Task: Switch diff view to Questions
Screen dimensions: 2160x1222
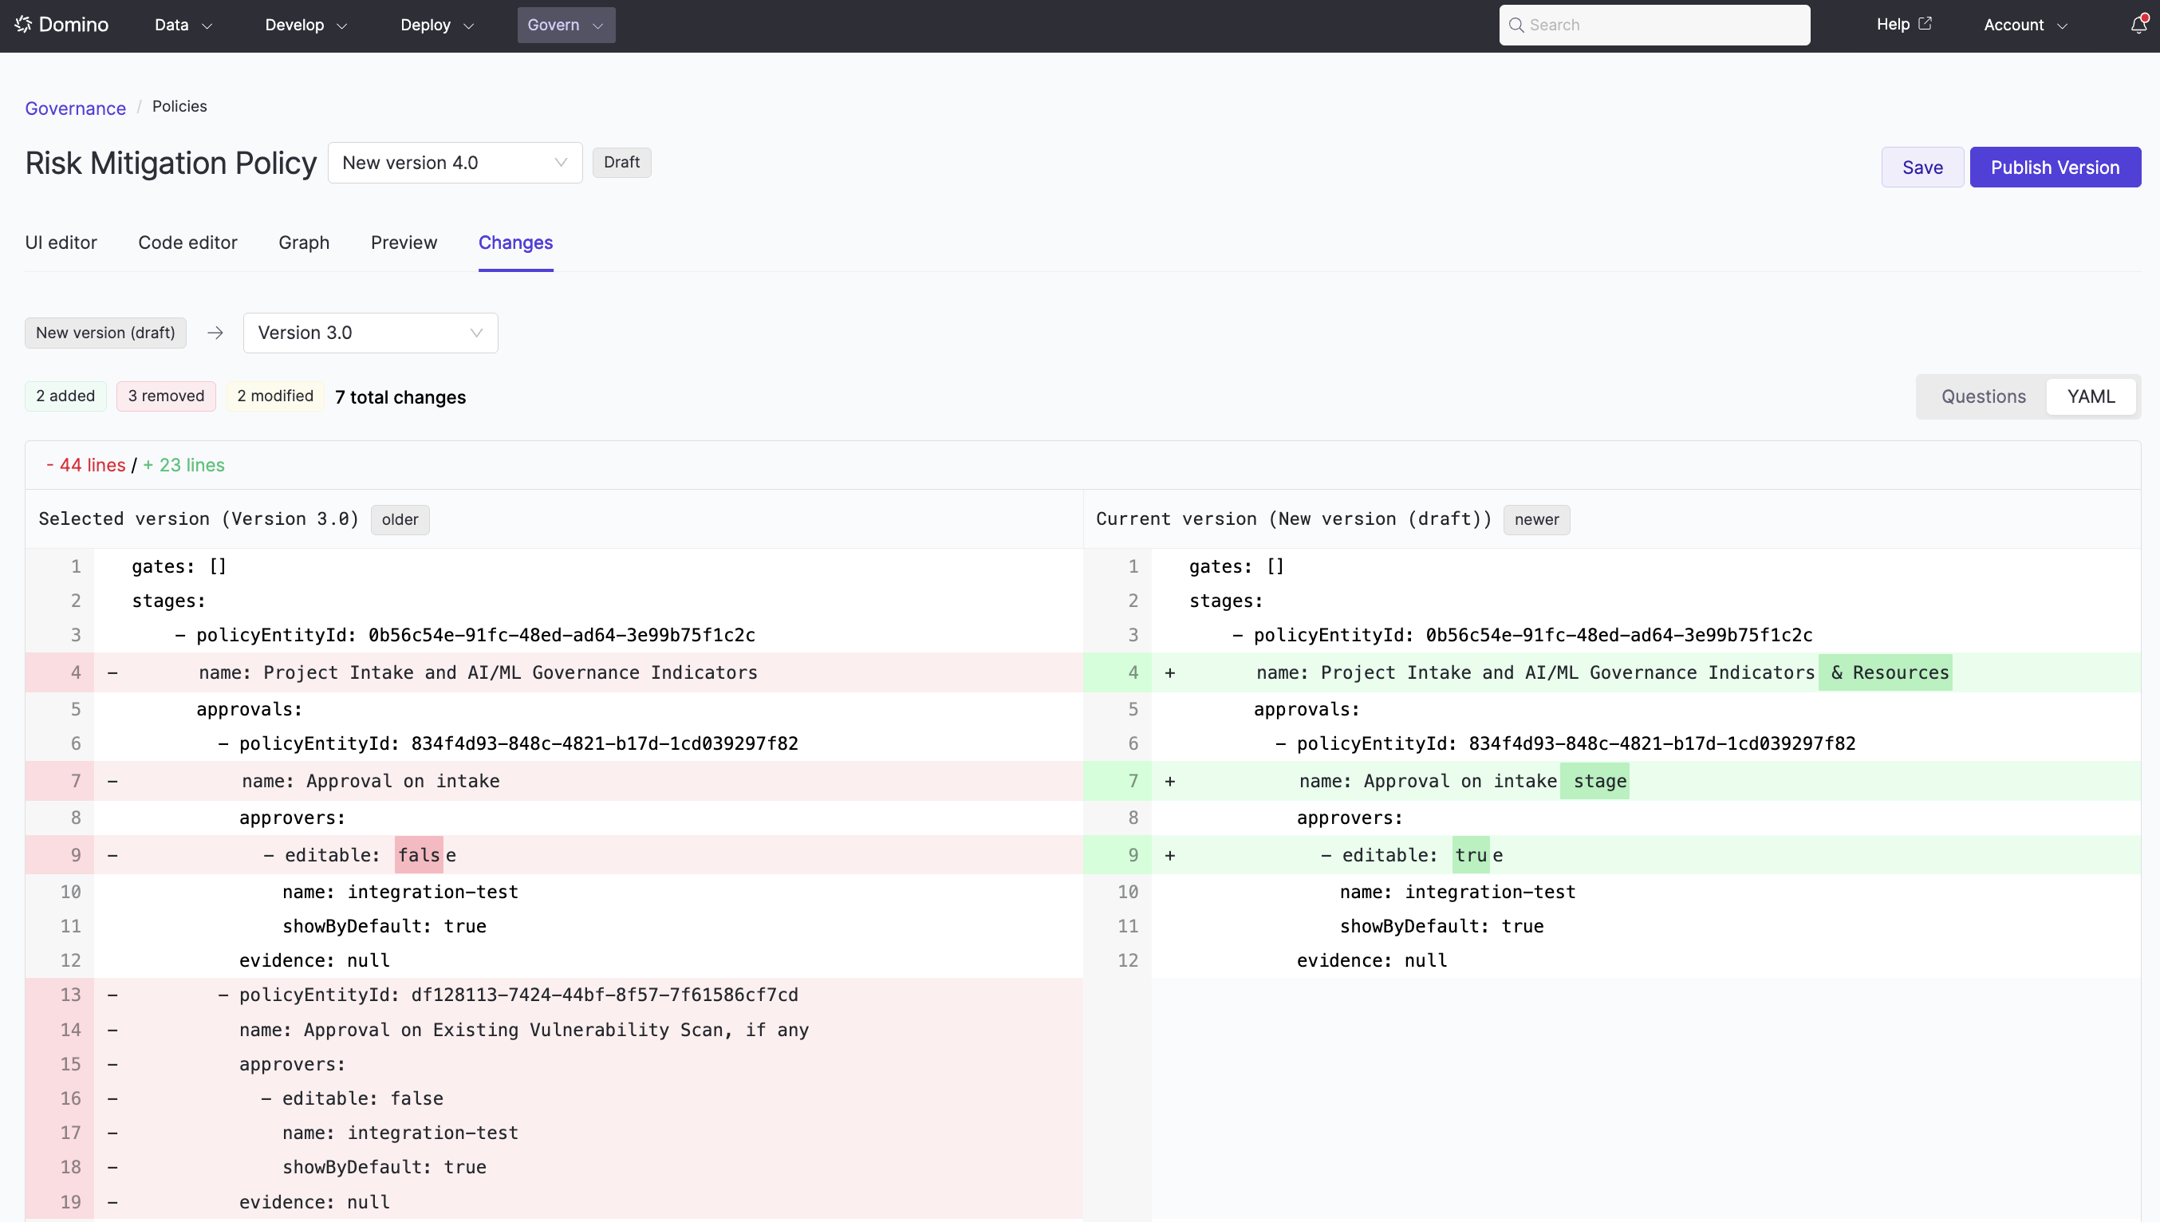Action: pyautogui.click(x=1982, y=397)
